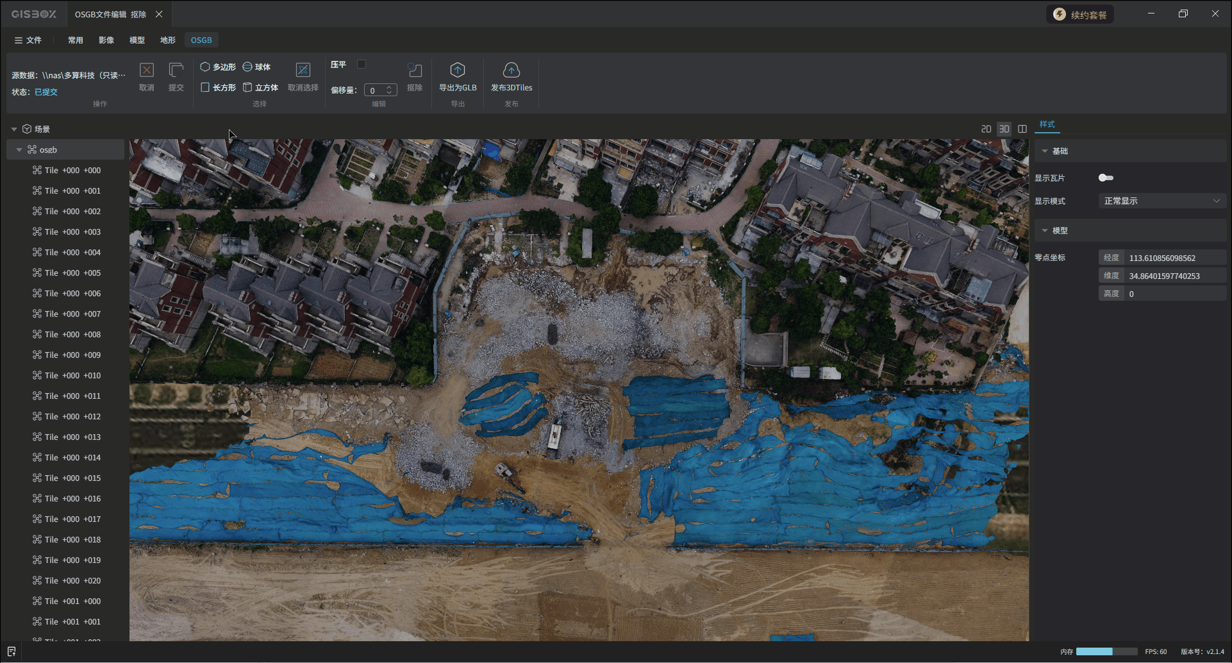The image size is (1232, 663).
Task: Switch to the 地形 tab
Action: (168, 40)
